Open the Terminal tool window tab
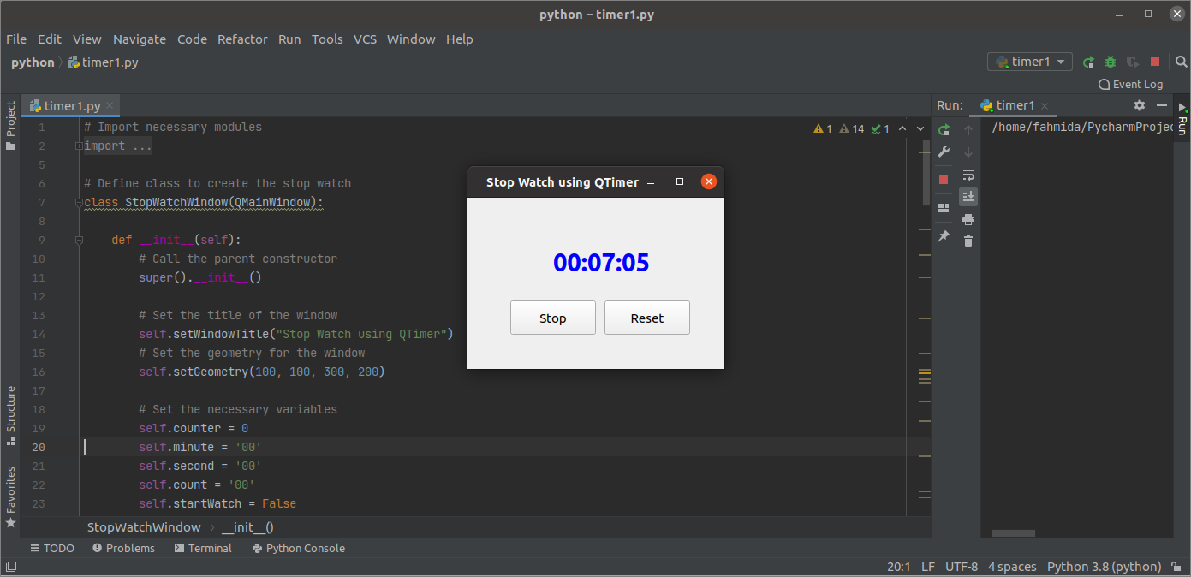Screen dimensions: 1191x577 (x=203, y=548)
